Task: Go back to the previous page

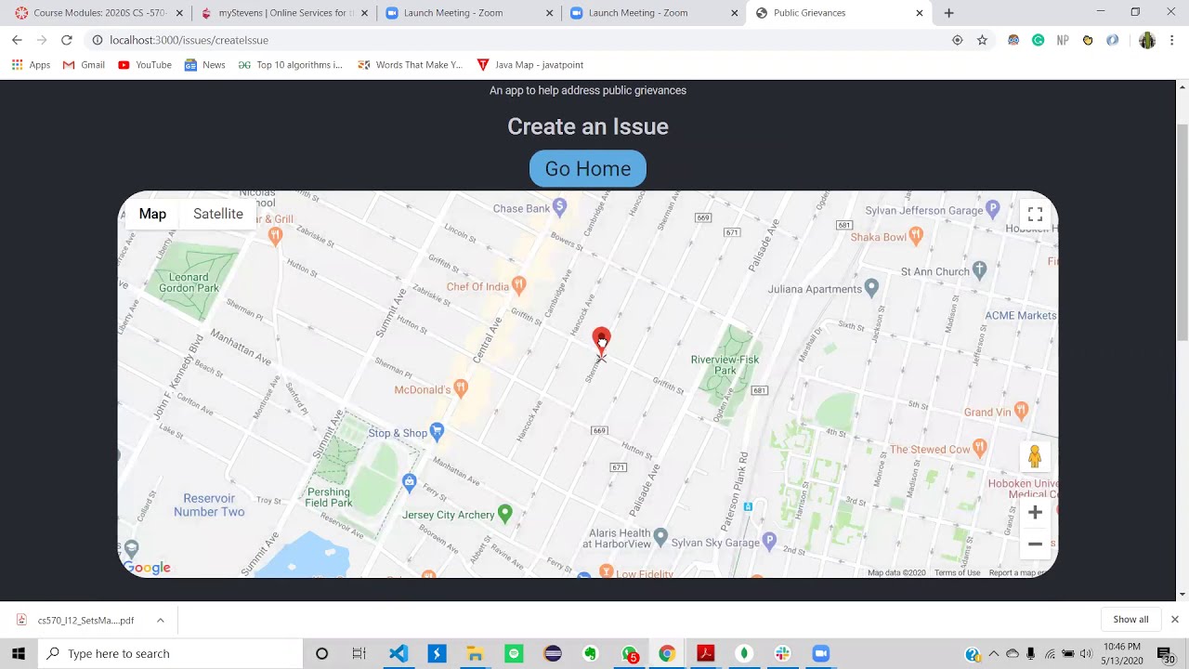Action: (17, 40)
